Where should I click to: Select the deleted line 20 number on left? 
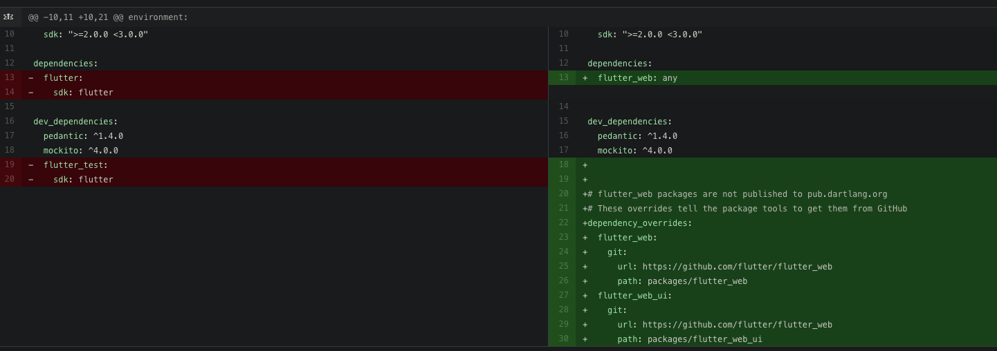click(x=10, y=179)
